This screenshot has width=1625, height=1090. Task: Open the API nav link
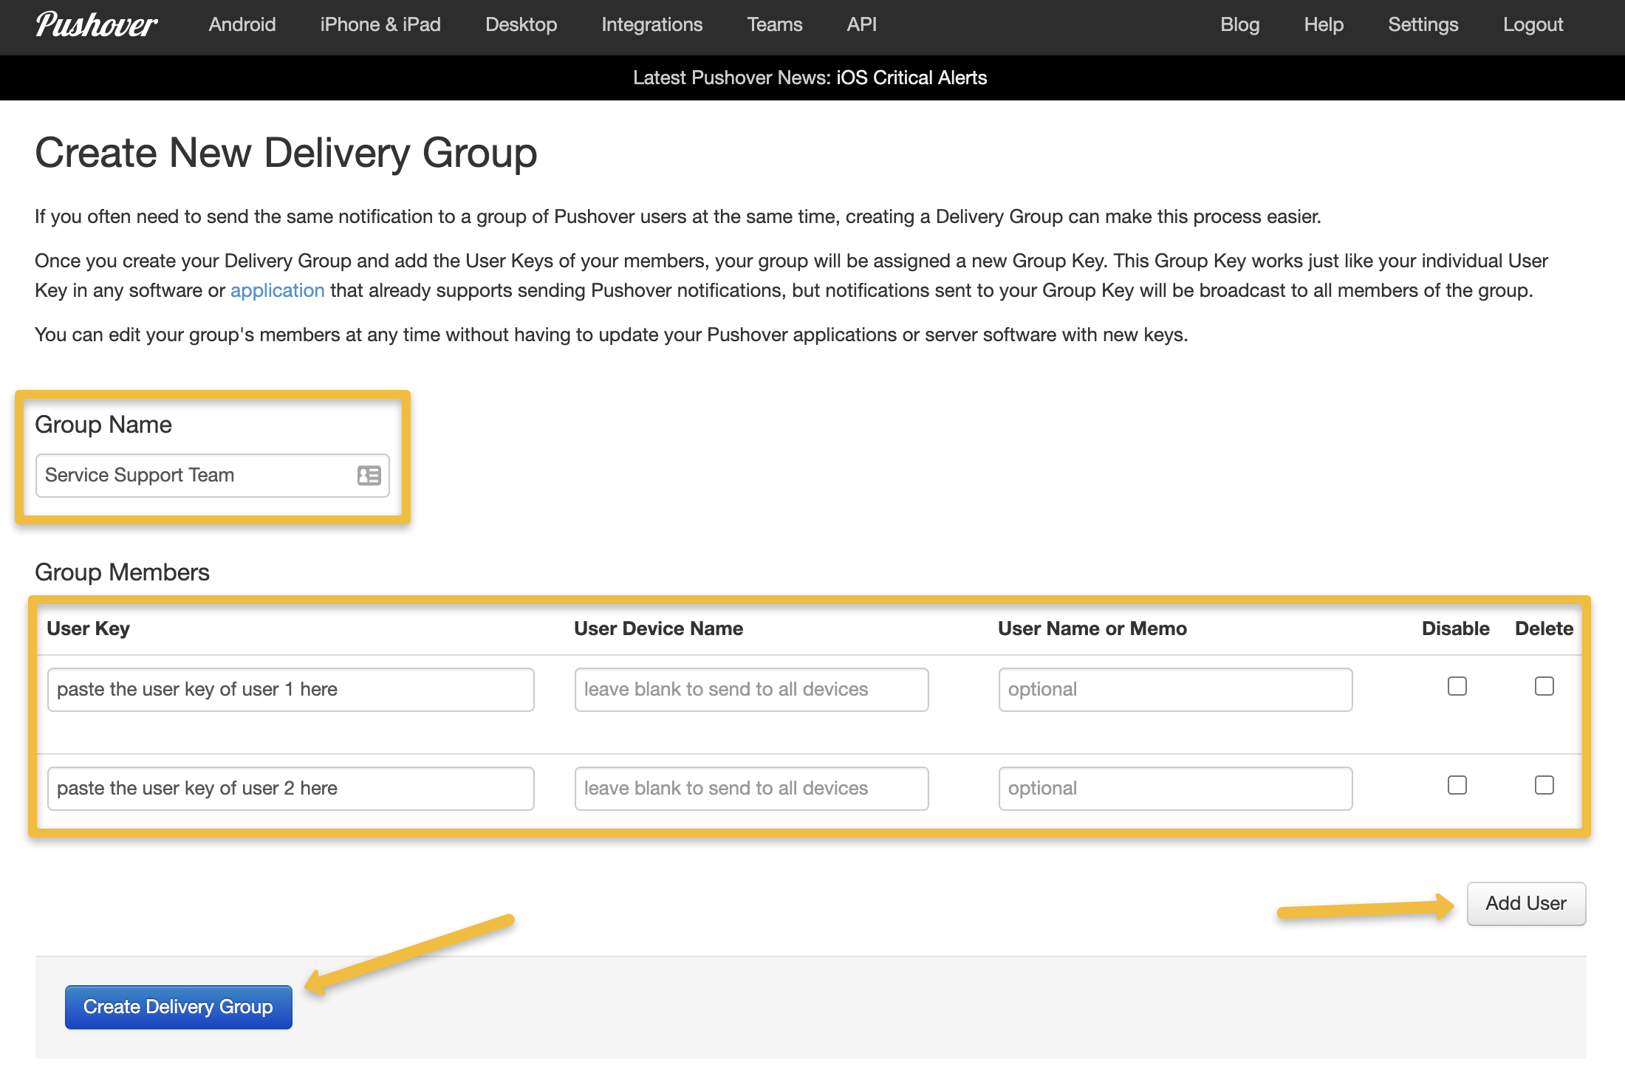[861, 25]
